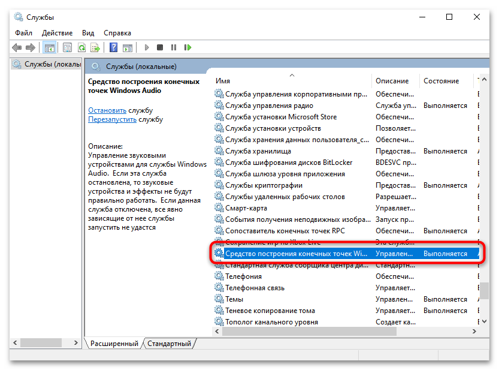Switch to the Расширенный tab
Screen dimensions: 499x370
pos(114,343)
